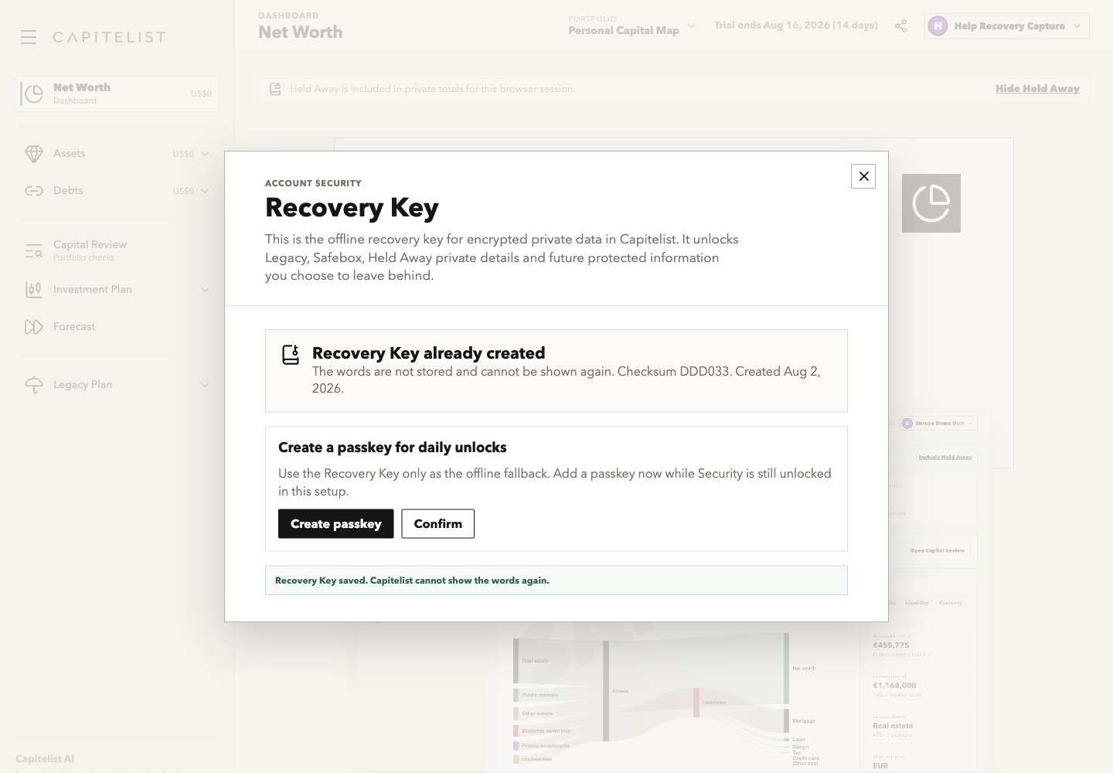This screenshot has height=773, width=1113.
Task: Click the Held Away included banner text
Action: click(x=433, y=89)
